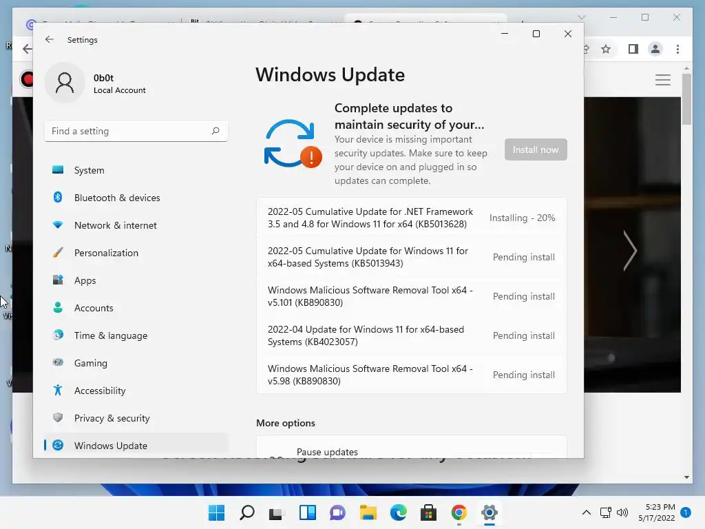Select the Time & language icon

58,335
